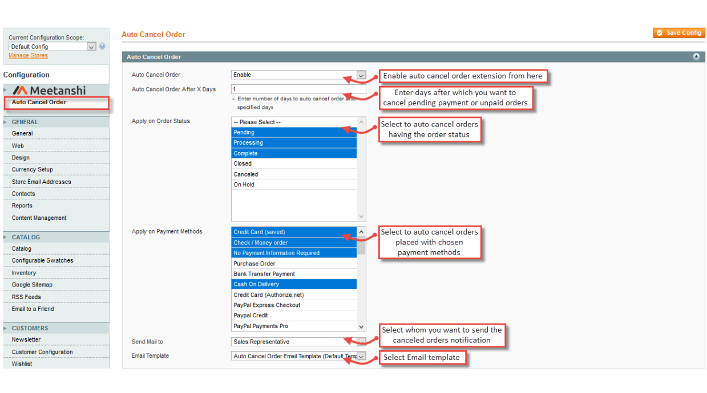Open Inventory configuration section
The width and height of the screenshot is (707, 393).
click(x=24, y=273)
